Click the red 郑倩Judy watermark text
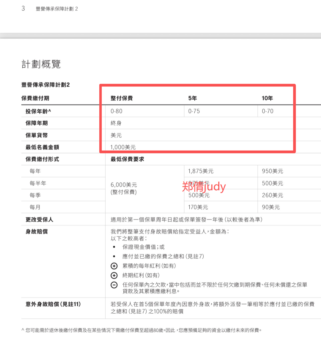 tap(204, 187)
